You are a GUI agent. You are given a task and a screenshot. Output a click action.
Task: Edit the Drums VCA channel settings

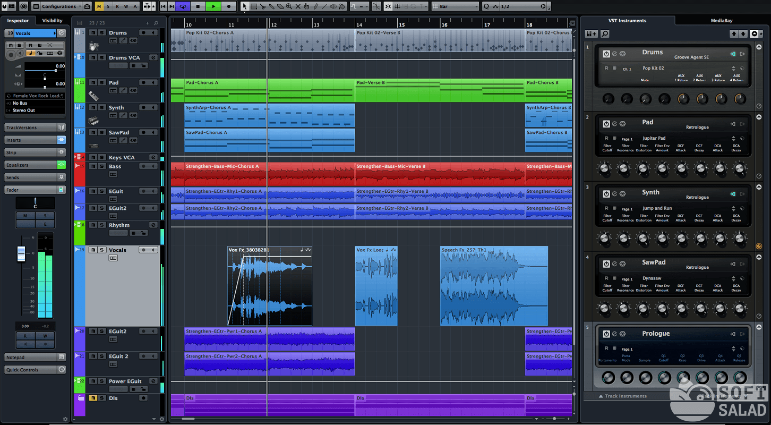[x=153, y=57]
